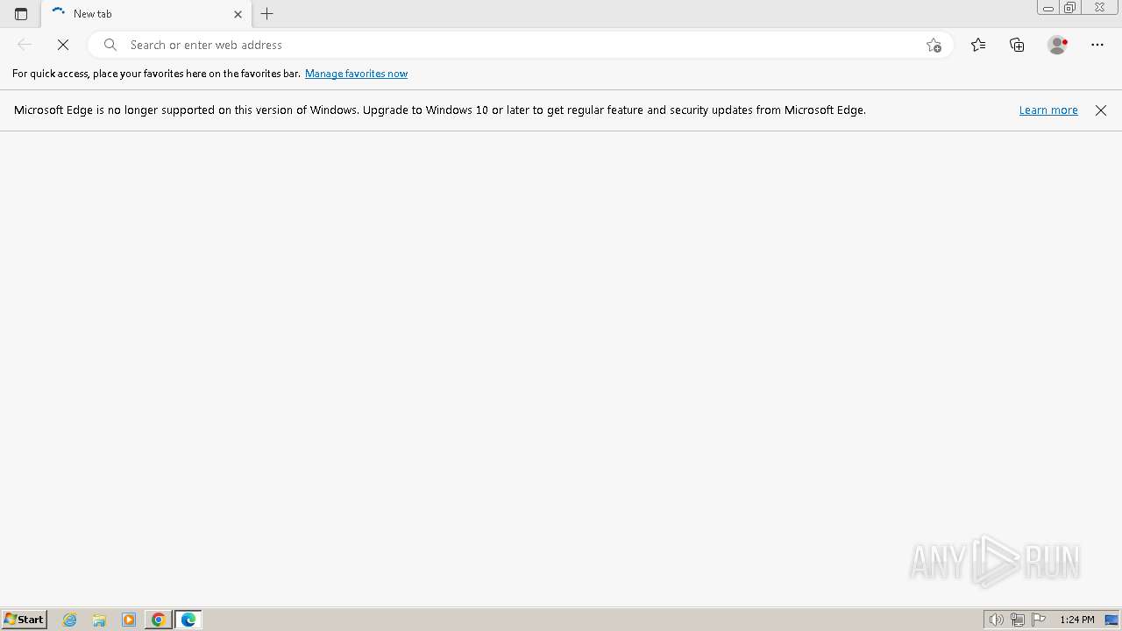Open a new tab with plus button
The image size is (1122, 631).
click(x=267, y=14)
